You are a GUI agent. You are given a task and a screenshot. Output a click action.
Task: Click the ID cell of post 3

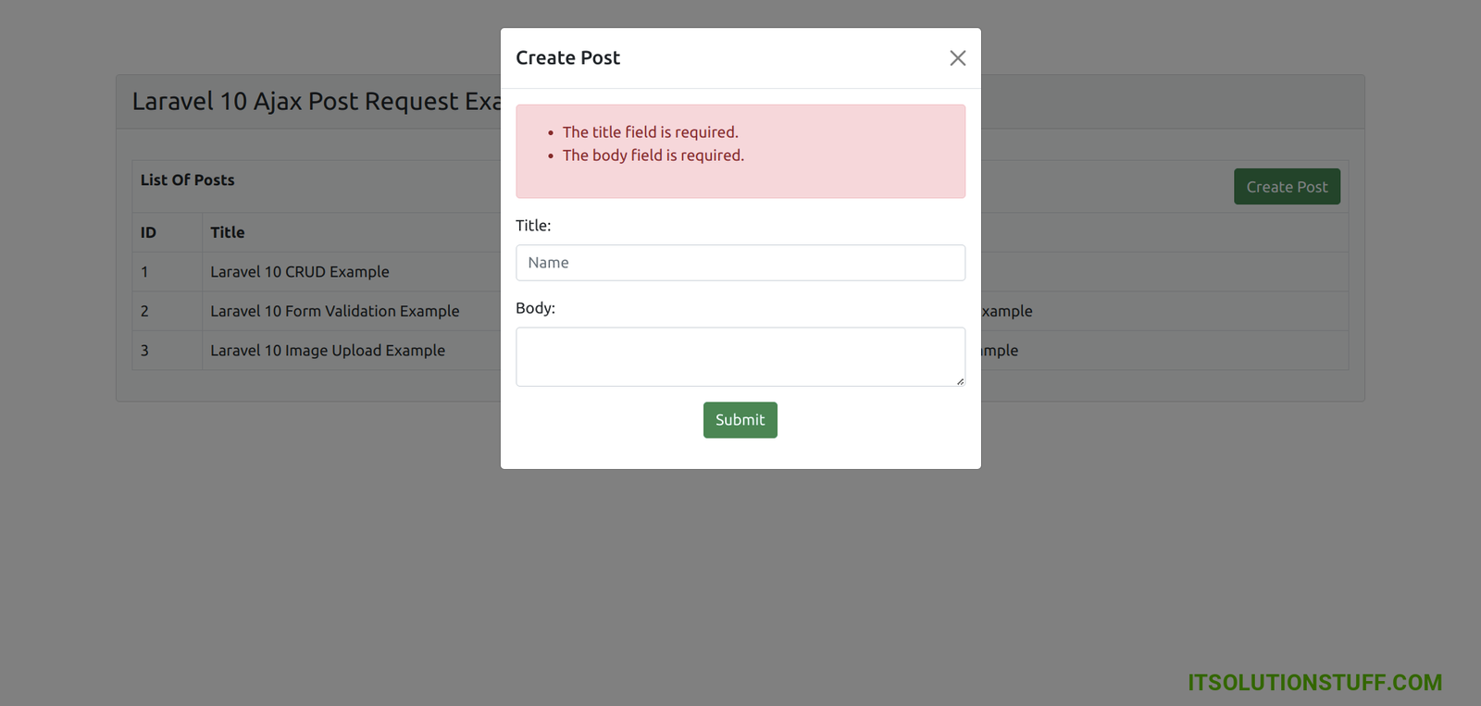(x=144, y=351)
